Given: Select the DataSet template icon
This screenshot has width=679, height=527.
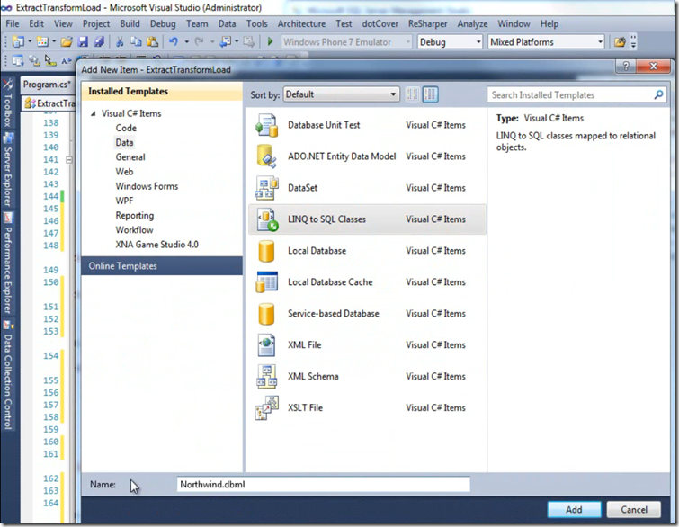Looking at the screenshot, I should pos(266,188).
